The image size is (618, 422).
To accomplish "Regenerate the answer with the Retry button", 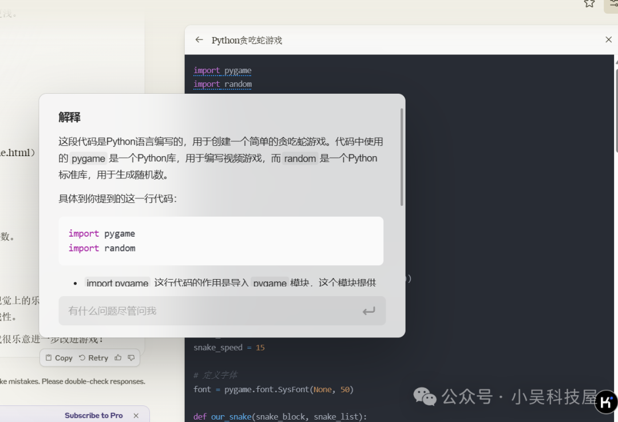I will (x=93, y=358).
